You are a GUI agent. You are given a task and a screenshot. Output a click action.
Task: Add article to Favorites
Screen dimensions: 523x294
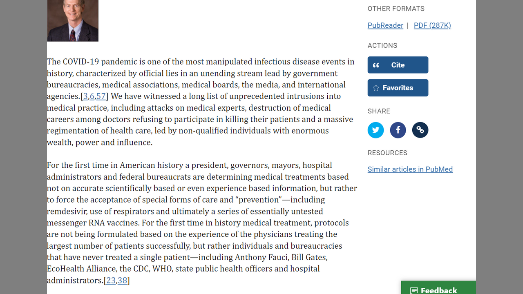point(398,88)
